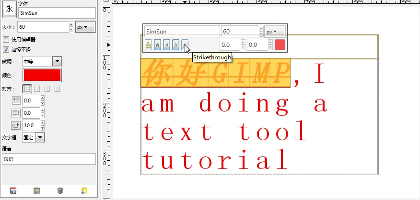Increase the first-line indent value
Image resolution: width=420 pixels, height=200 pixels.
click(x=43, y=98)
